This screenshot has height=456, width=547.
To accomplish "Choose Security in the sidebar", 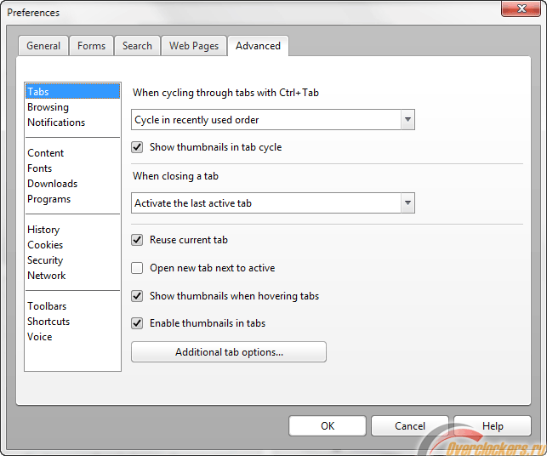I will point(72,260).
